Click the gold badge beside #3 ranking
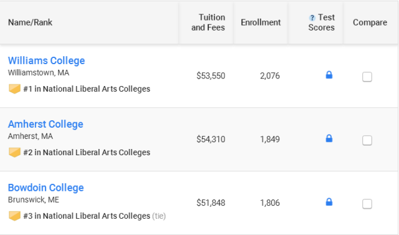The width and height of the screenshot is (399, 235). click(14, 216)
